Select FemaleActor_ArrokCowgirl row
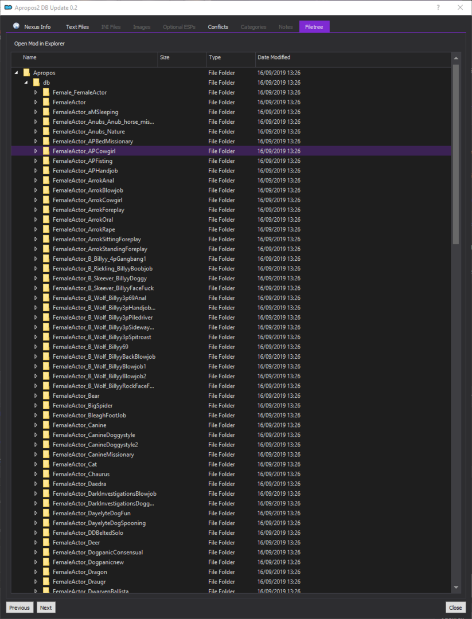 pos(231,200)
